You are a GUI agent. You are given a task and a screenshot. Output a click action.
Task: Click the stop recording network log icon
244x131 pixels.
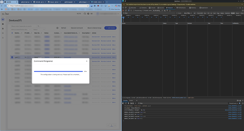(x=123, y=10)
